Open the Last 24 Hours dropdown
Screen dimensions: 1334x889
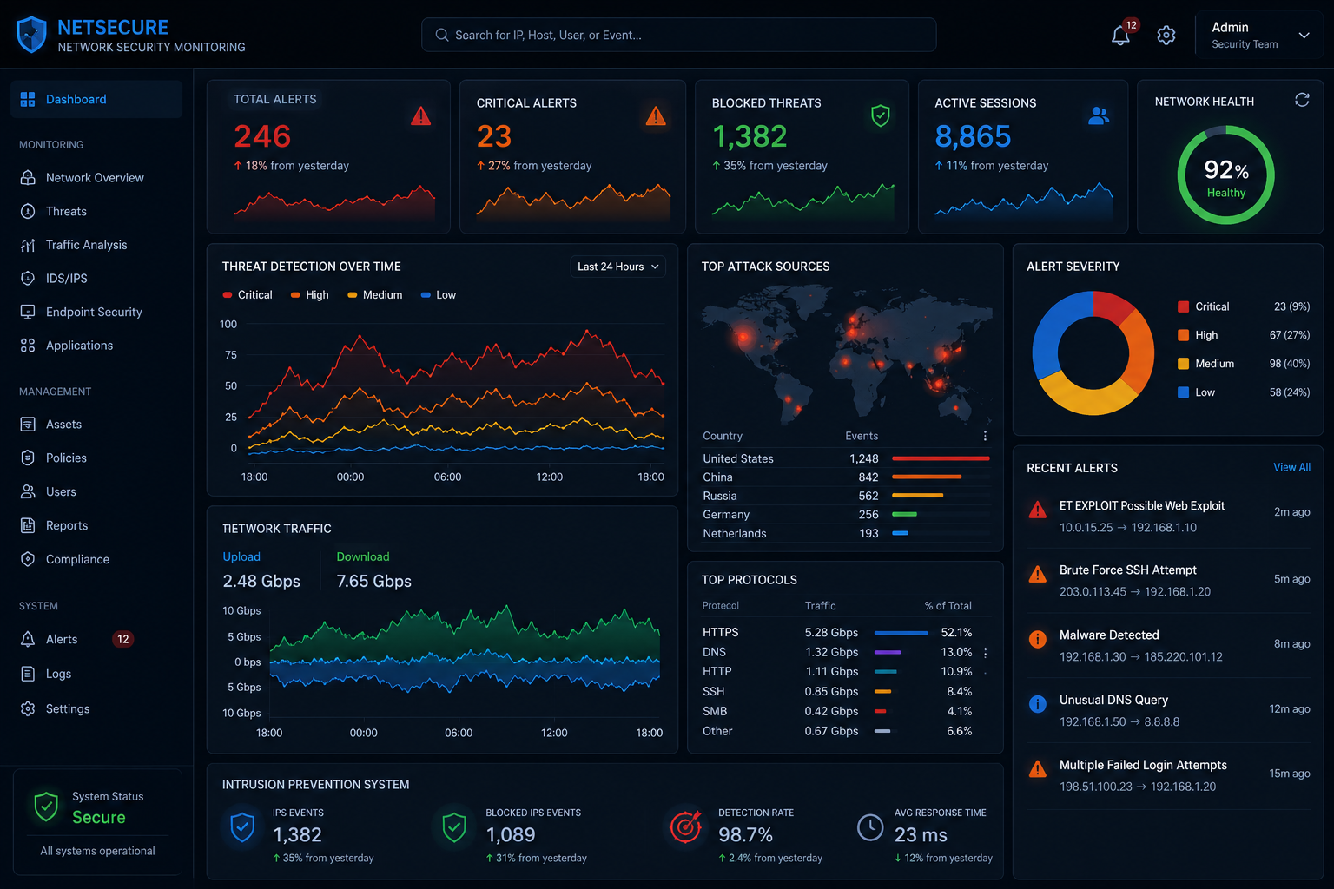coord(617,267)
